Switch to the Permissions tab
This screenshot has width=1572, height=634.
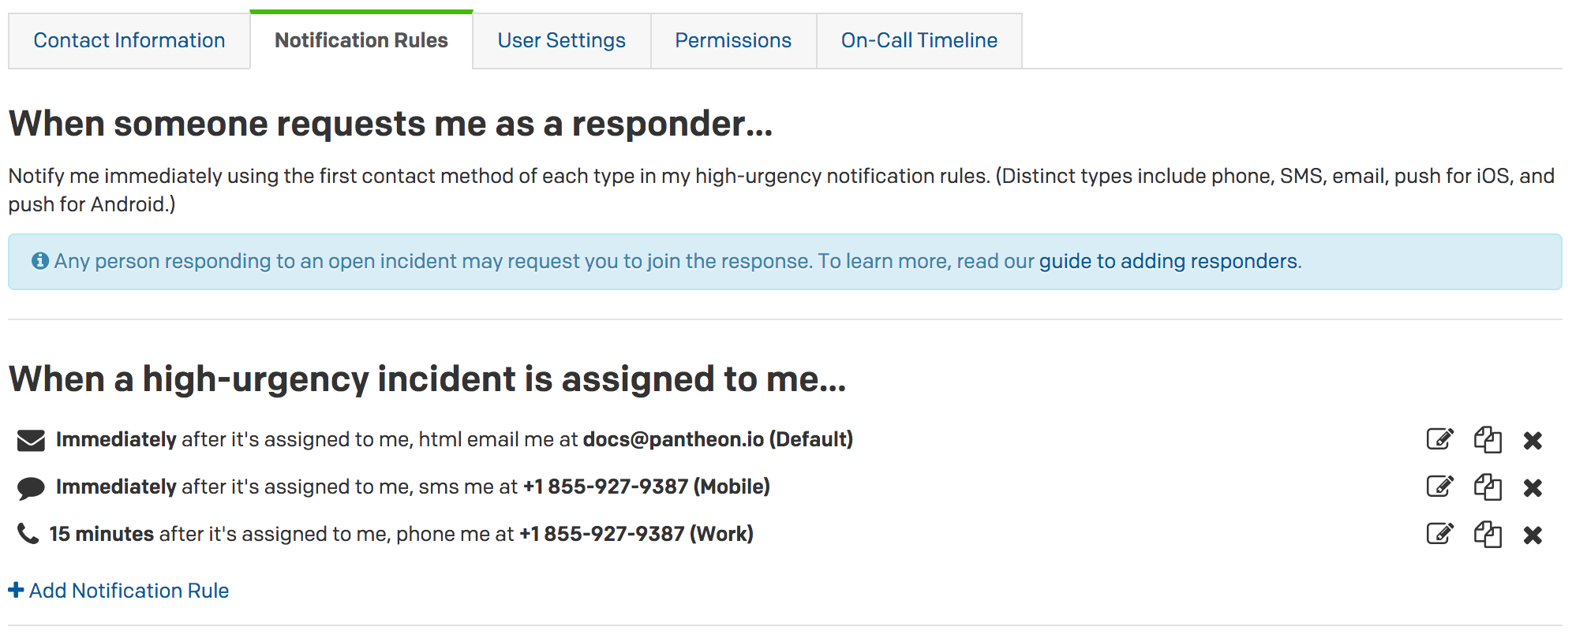pyautogui.click(x=732, y=40)
